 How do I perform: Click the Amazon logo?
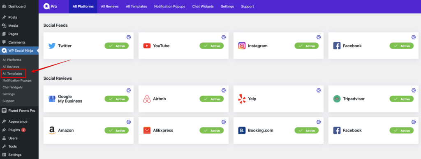pyautogui.click(x=52, y=131)
